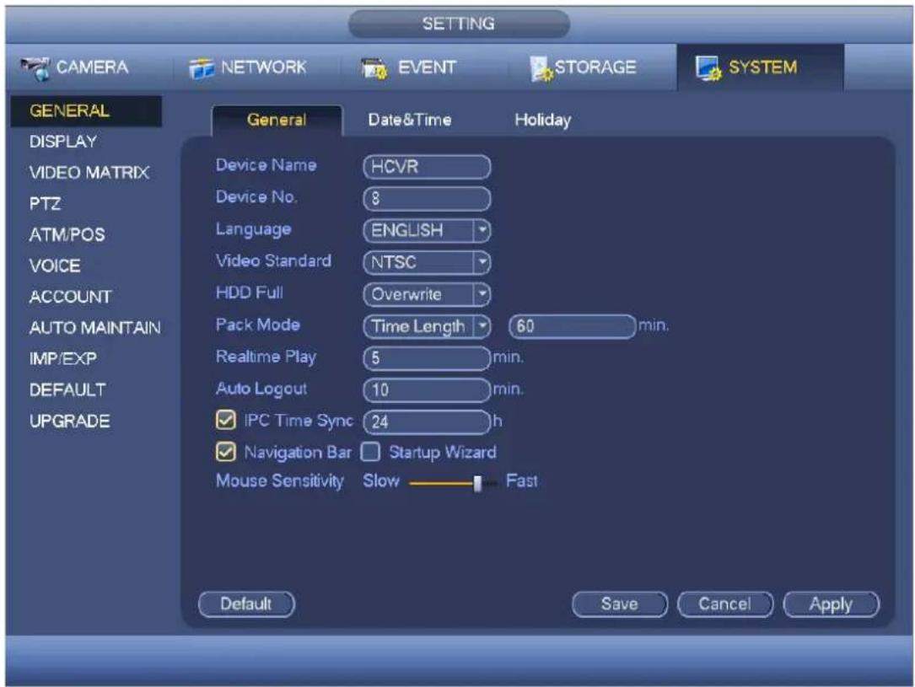Select DEFAULT in the sidebar

[67, 389]
